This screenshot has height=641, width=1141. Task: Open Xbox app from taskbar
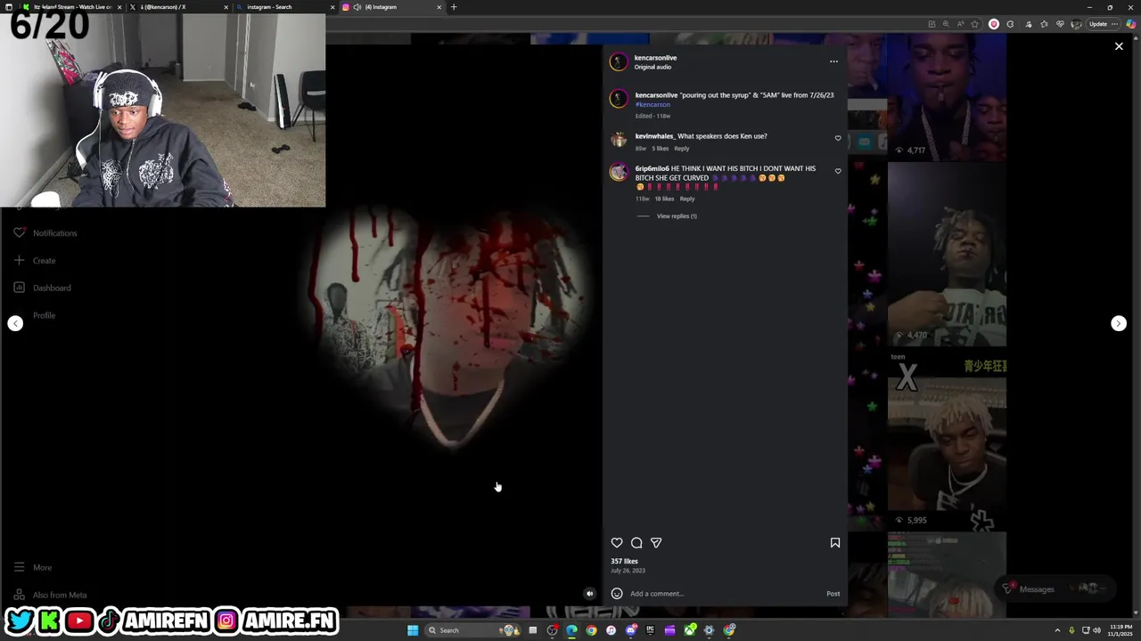click(690, 630)
